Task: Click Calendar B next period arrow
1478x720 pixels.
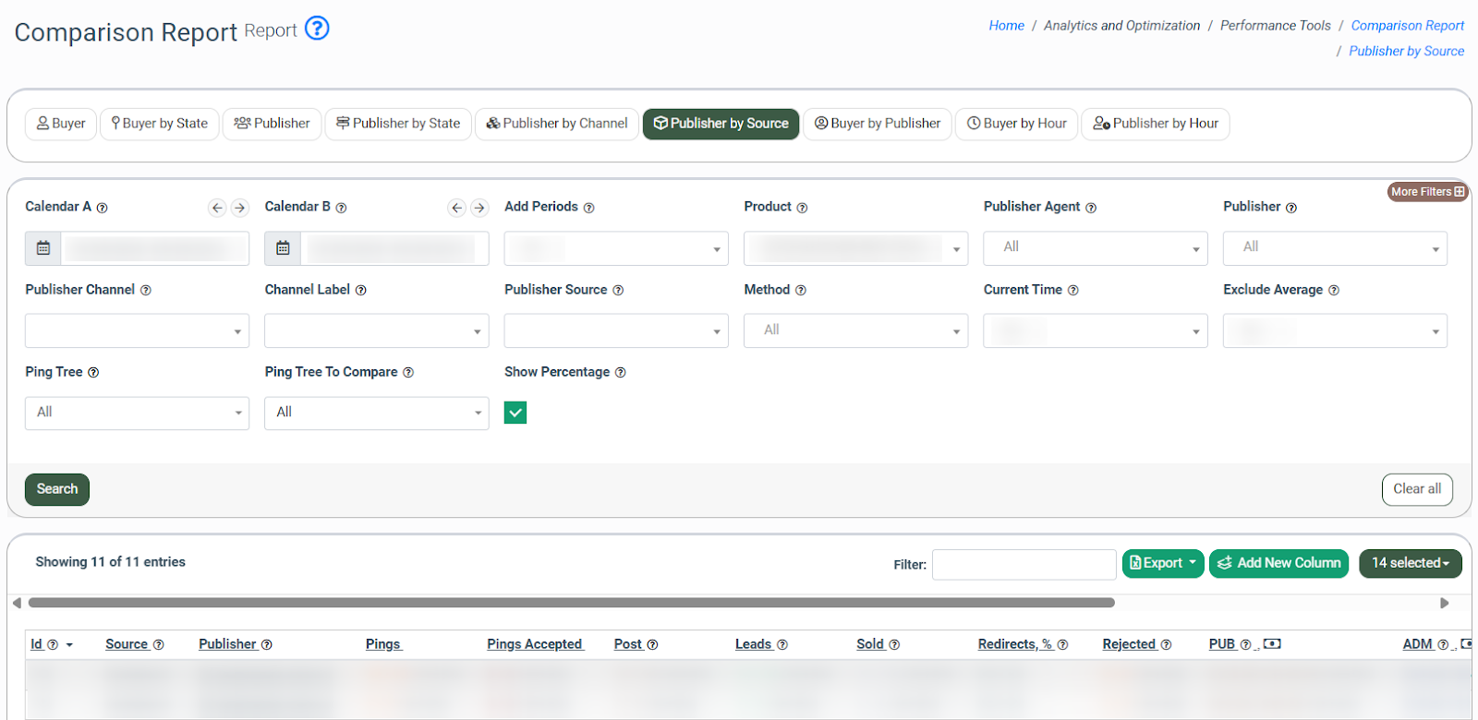Action: tap(479, 208)
